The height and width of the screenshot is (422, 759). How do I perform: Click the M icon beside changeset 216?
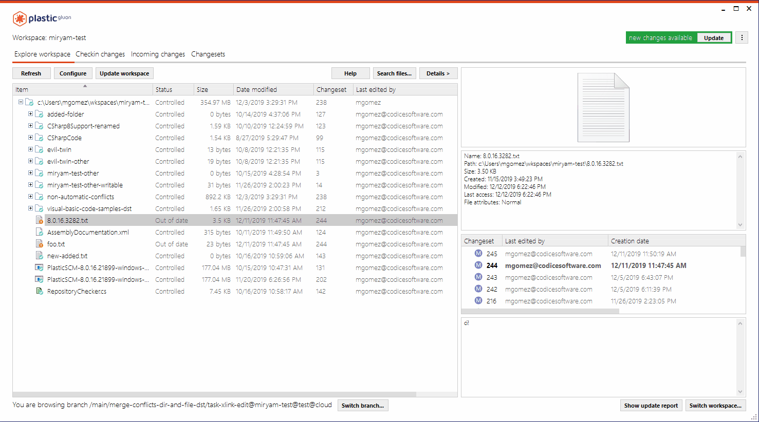[478, 301]
